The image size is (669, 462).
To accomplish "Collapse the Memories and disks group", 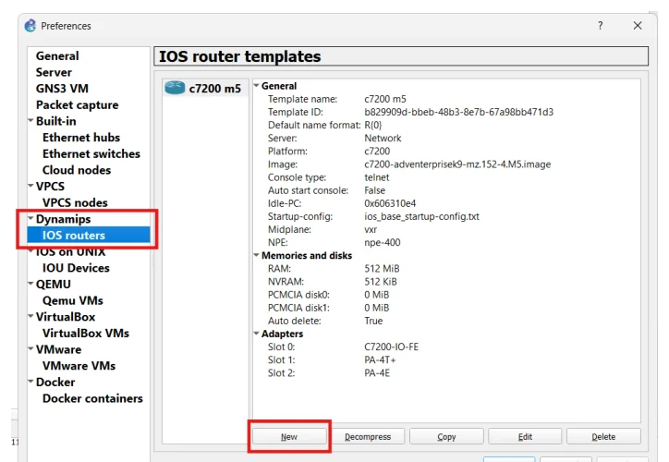I will [x=257, y=255].
